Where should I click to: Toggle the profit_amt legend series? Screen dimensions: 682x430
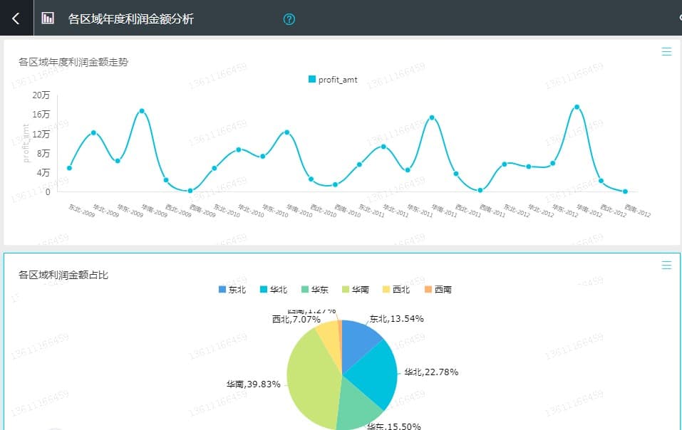(x=333, y=80)
